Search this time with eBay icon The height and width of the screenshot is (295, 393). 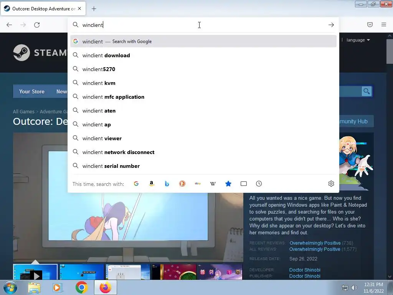click(x=198, y=184)
